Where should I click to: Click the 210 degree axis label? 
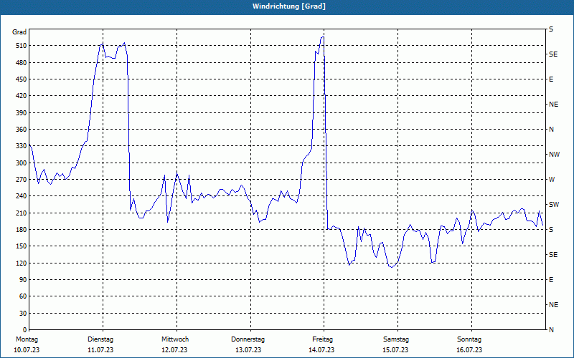click(21, 213)
